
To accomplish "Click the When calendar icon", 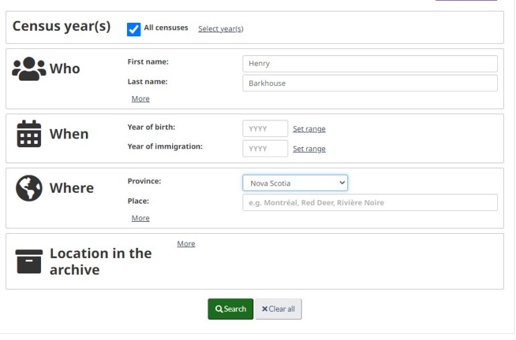I will [x=29, y=134].
